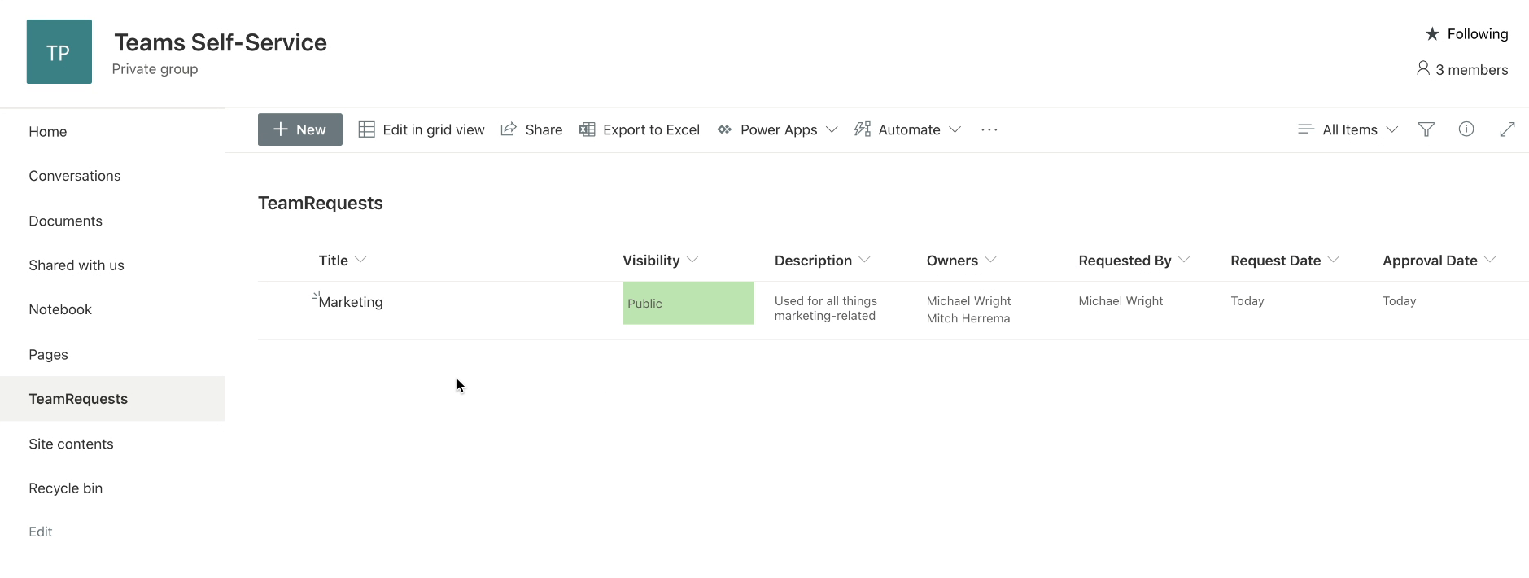Expand the Automate dropdown menu
This screenshot has height=578, width=1529.
coord(907,129)
